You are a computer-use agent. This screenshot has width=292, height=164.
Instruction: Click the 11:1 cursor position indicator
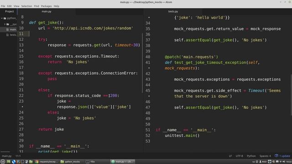(x=18, y=156)
